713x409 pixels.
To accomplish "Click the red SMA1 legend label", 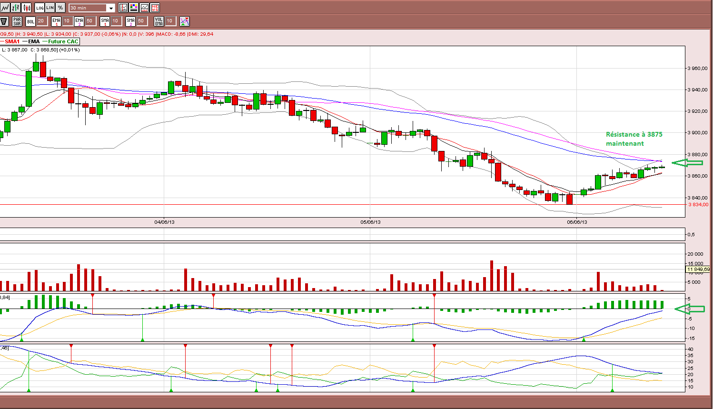I will [12, 41].
